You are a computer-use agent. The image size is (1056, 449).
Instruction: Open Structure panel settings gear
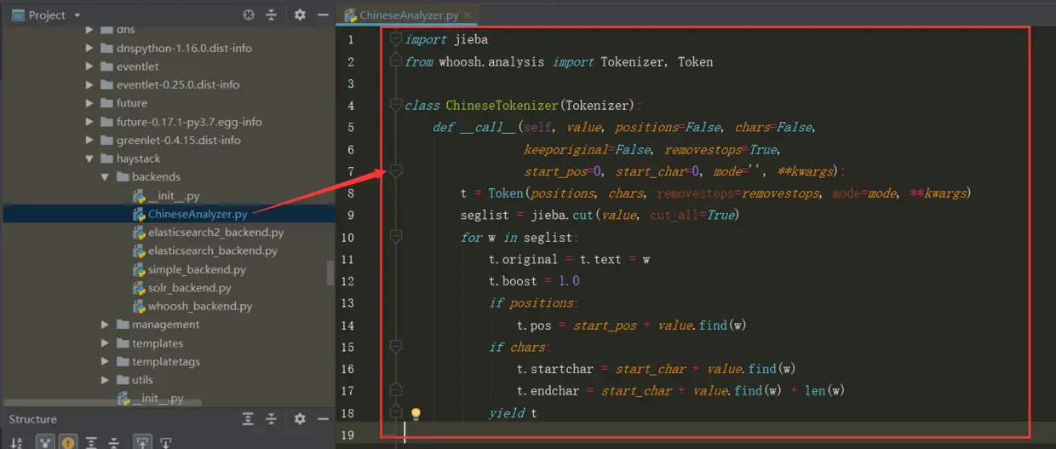point(300,419)
